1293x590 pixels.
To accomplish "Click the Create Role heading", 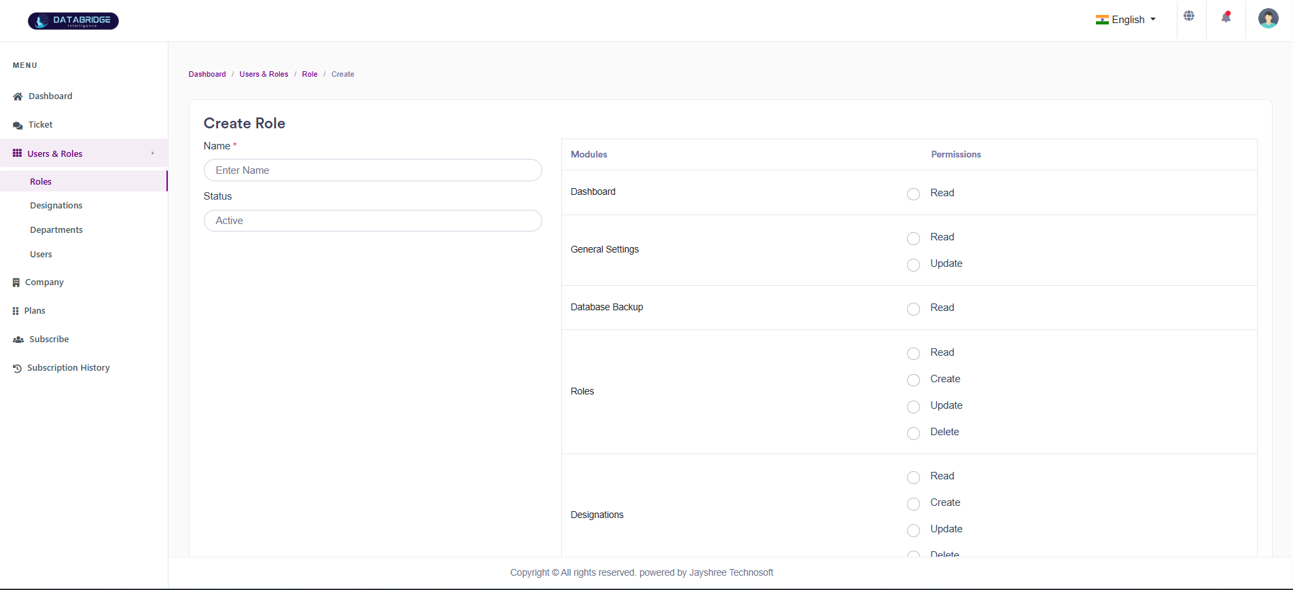I will pyautogui.click(x=245, y=124).
